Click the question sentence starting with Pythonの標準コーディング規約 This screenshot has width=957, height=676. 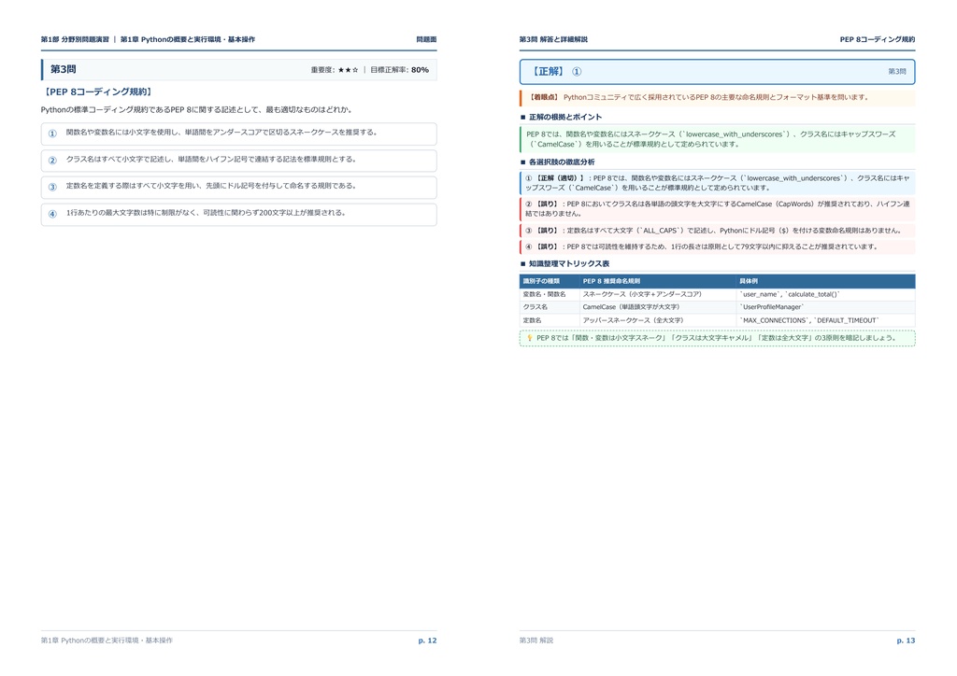196,110
